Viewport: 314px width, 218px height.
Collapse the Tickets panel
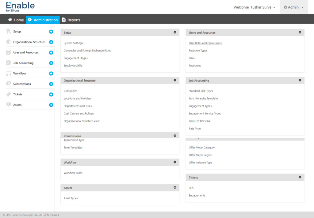pos(300,177)
